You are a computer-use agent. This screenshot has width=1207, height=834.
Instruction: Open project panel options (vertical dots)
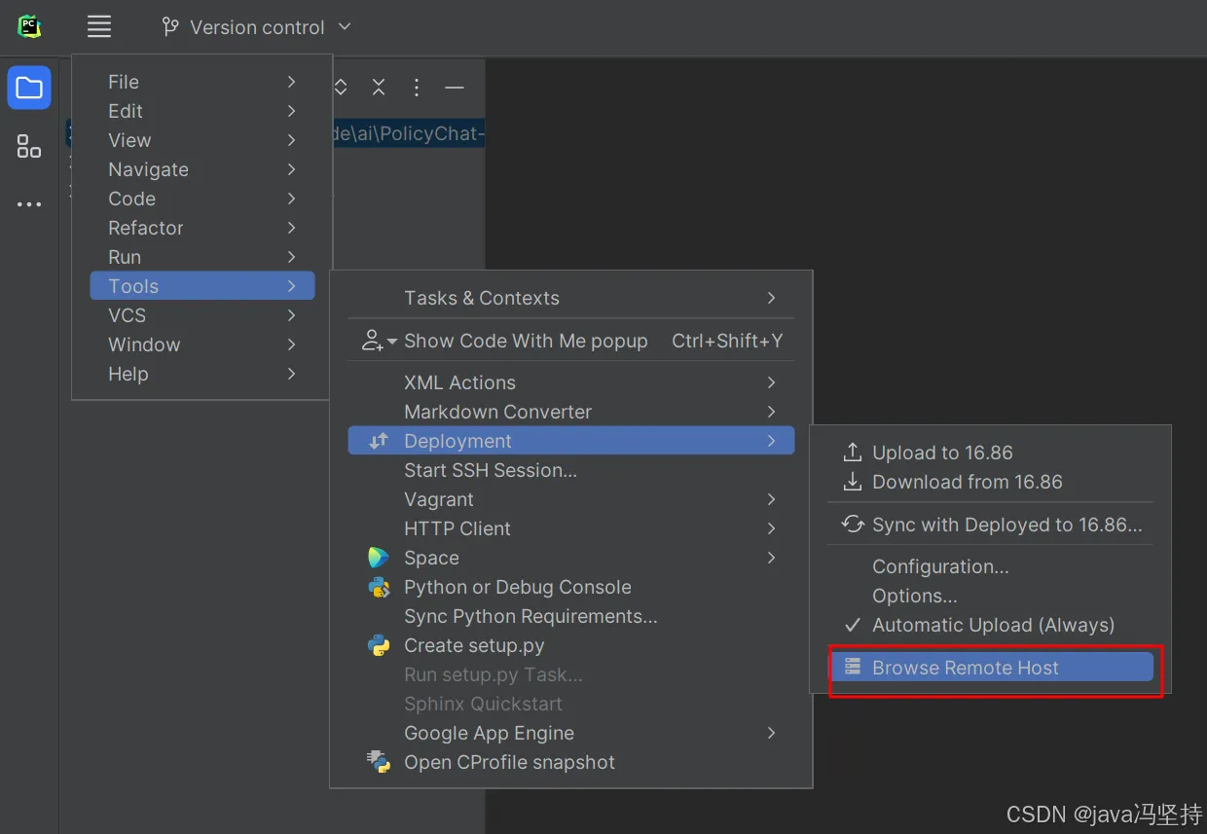(417, 88)
